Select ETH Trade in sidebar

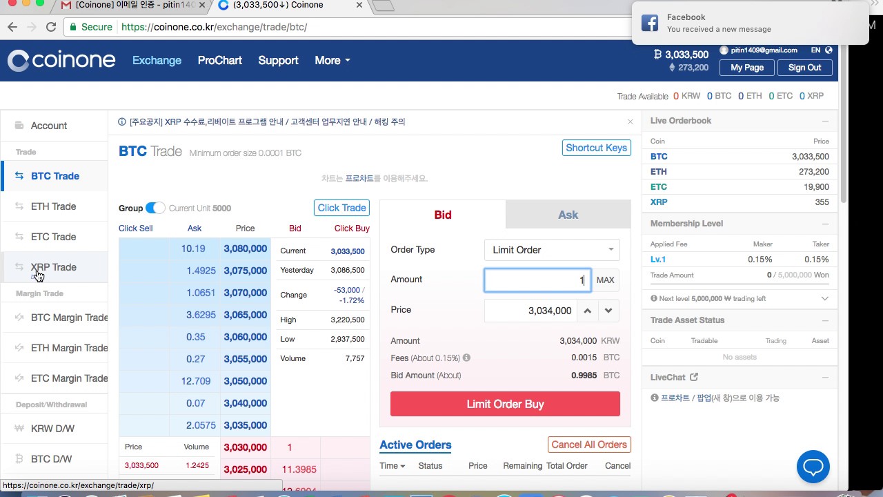[54, 206]
